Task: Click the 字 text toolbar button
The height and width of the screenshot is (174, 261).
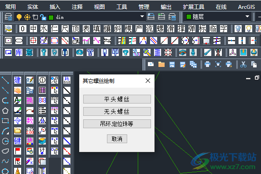Action: (x=224, y=29)
